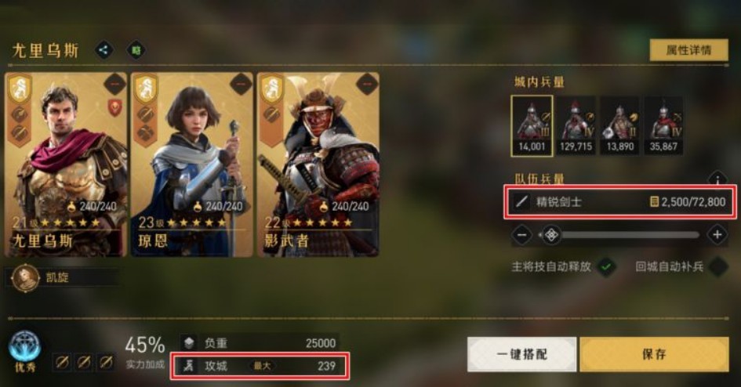Click the 优秀 rating emblem icon
The height and width of the screenshot is (387, 741).
[x=24, y=347]
